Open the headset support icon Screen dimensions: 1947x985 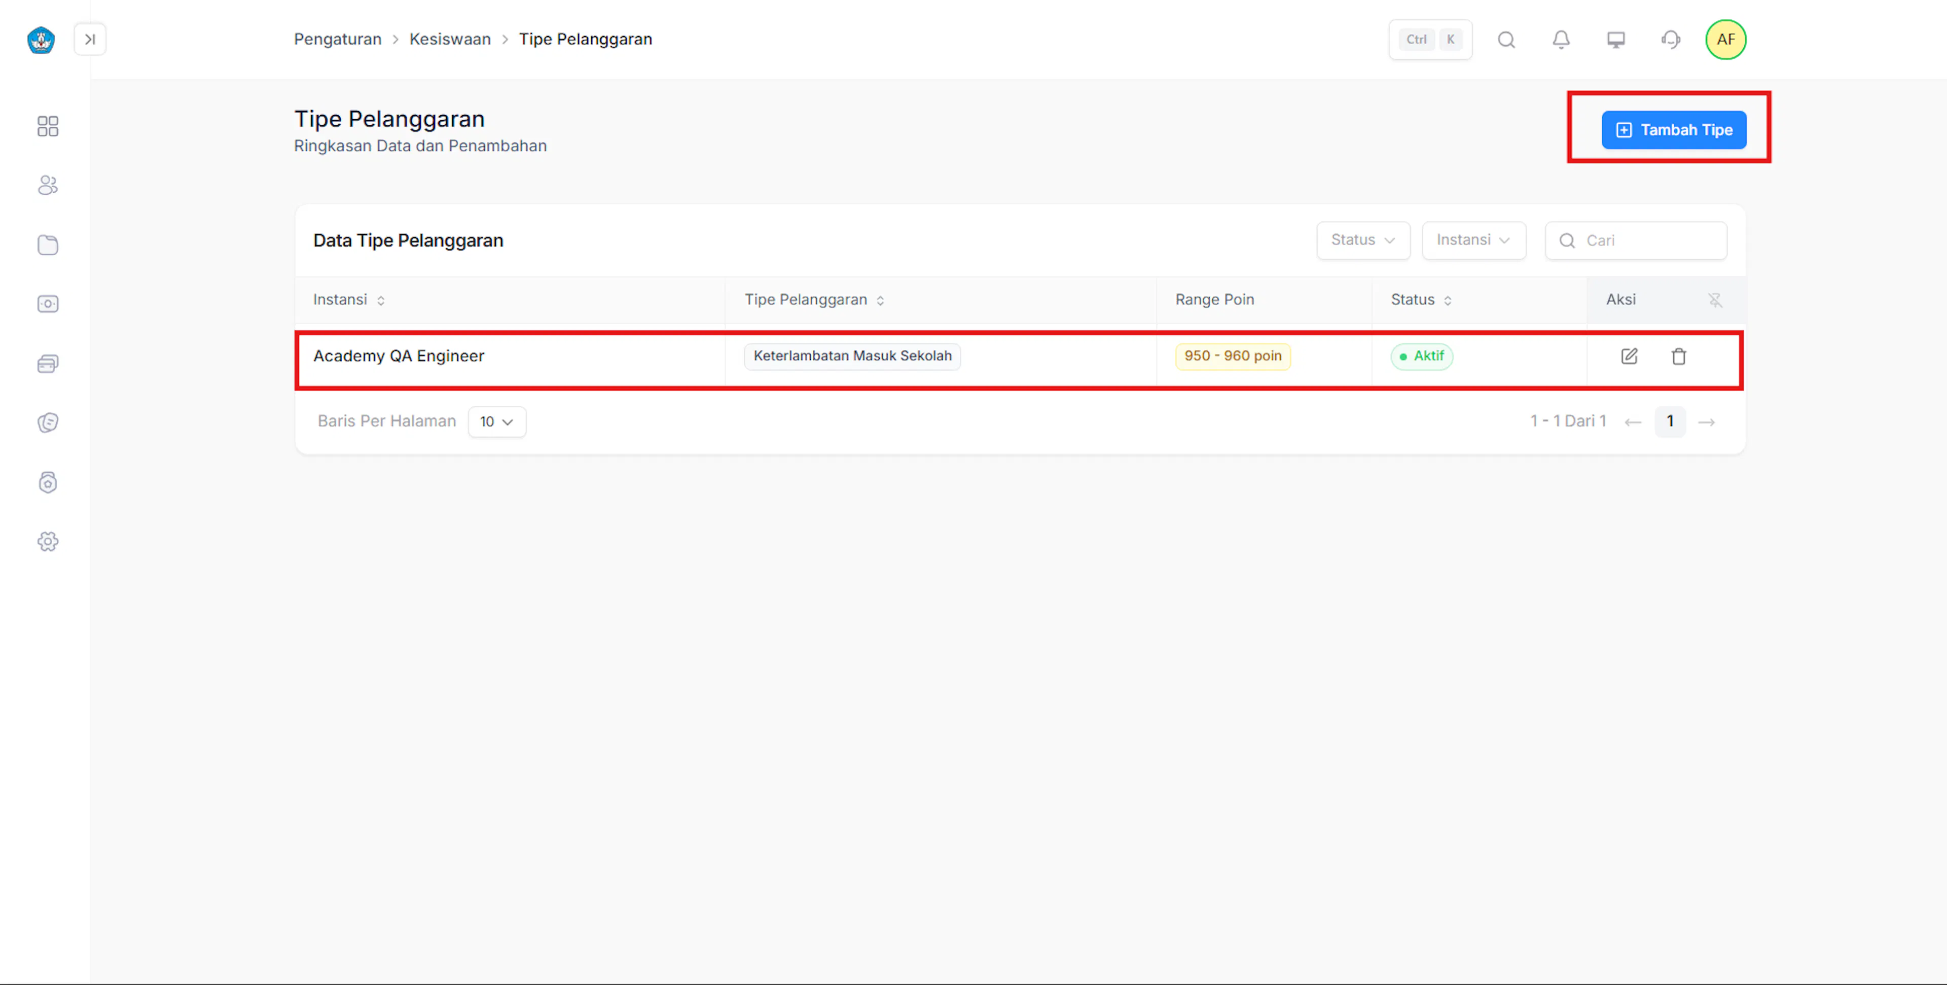point(1670,40)
